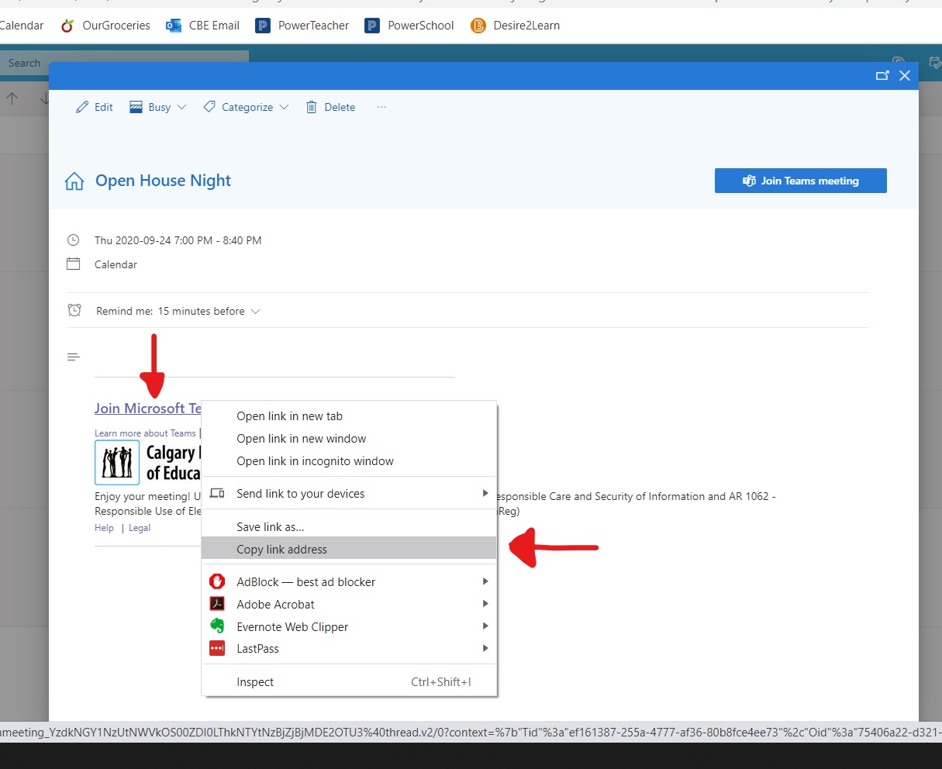This screenshot has width=942, height=769.
Task: Click the Help link
Action: pyautogui.click(x=104, y=528)
